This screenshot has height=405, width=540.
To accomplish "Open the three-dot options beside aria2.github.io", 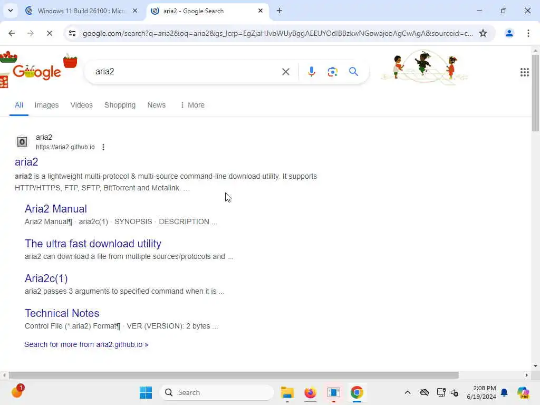I will [x=103, y=147].
